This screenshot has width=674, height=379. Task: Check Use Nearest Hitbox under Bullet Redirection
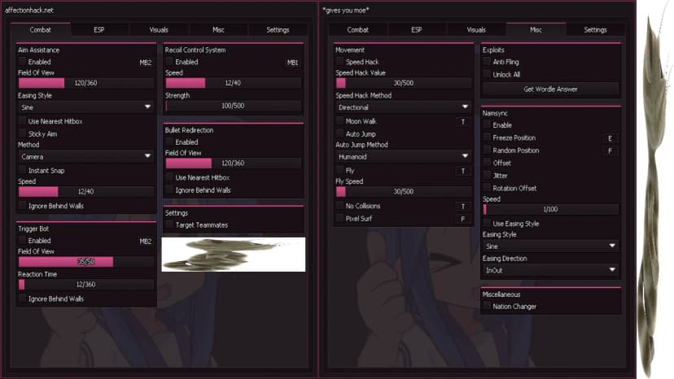tap(169, 177)
